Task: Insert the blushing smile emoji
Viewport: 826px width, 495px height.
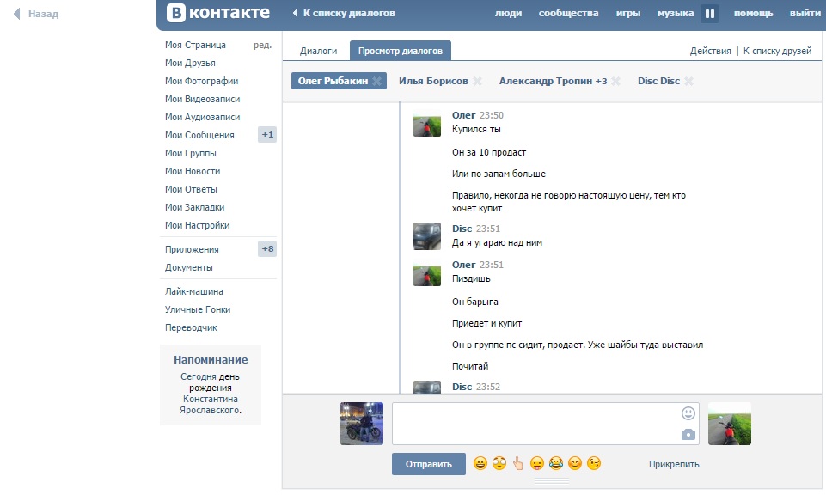Action: pyautogui.click(x=575, y=463)
